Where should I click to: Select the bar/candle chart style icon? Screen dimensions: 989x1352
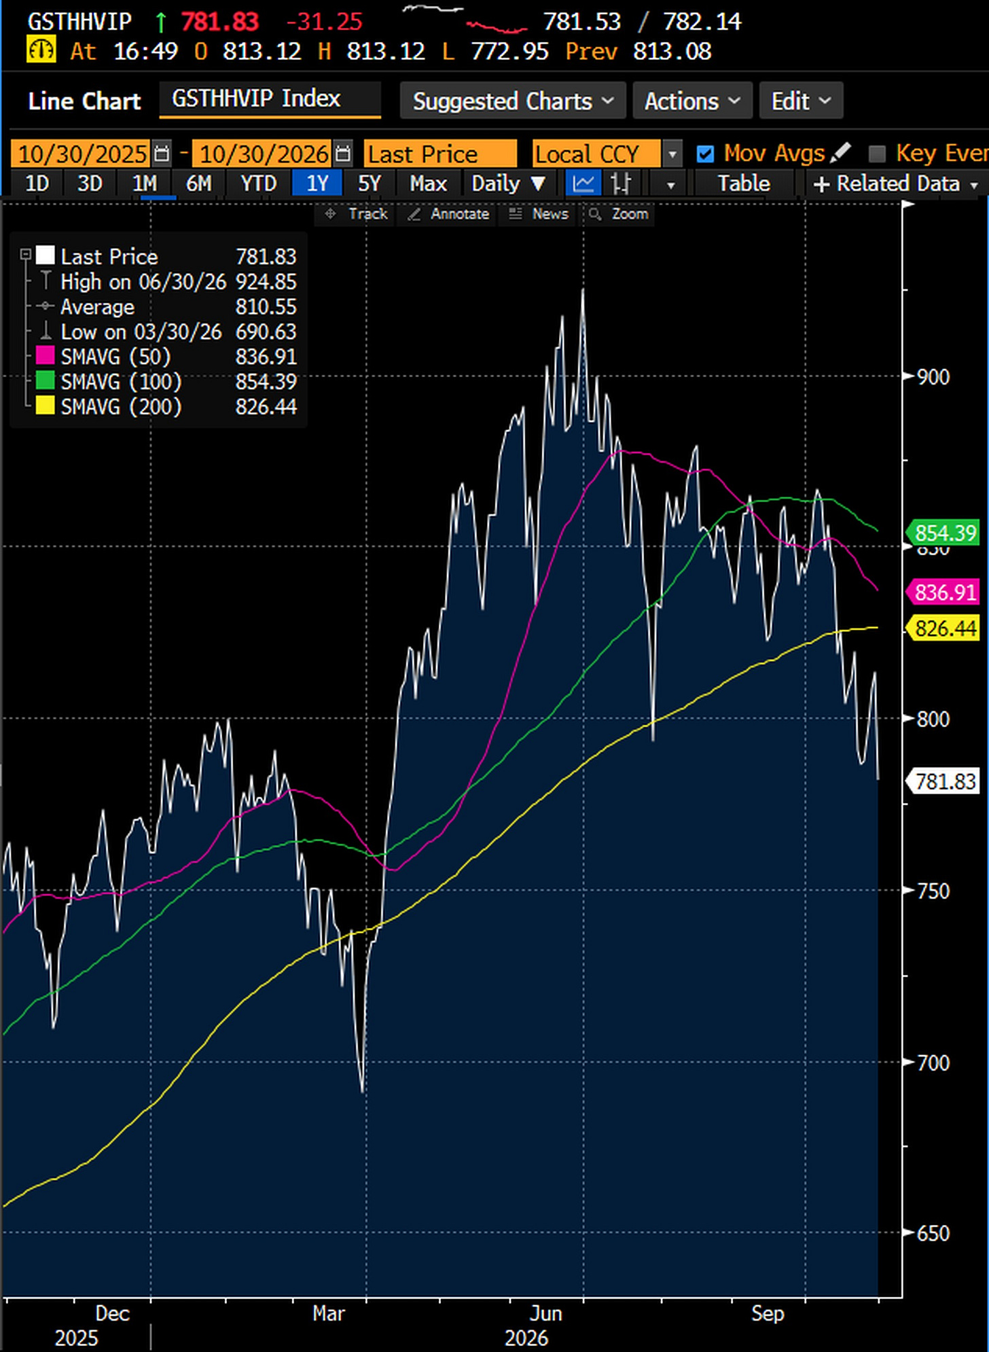(x=620, y=183)
